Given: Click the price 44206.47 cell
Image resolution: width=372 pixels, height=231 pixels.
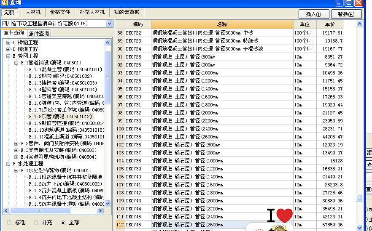Looking at the screenshot, I should [x=330, y=137].
